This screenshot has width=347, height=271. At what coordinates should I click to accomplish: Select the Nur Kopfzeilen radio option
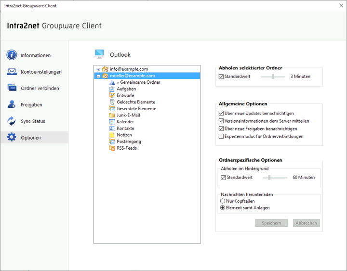pyautogui.click(x=223, y=201)
